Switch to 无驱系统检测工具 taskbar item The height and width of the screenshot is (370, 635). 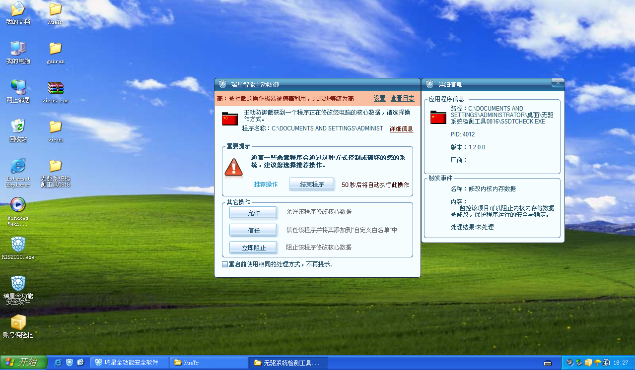(289, 363)
